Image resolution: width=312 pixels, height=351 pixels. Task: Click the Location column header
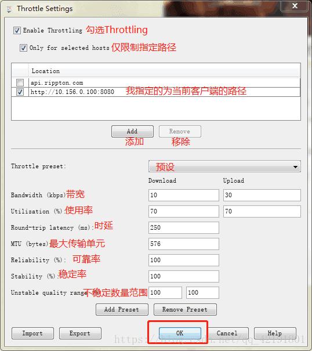pos(164,71)
